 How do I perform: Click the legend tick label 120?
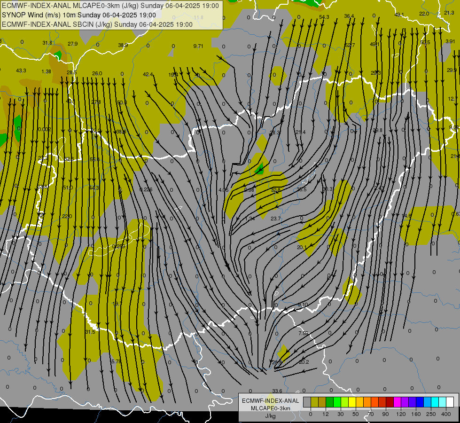401,414
